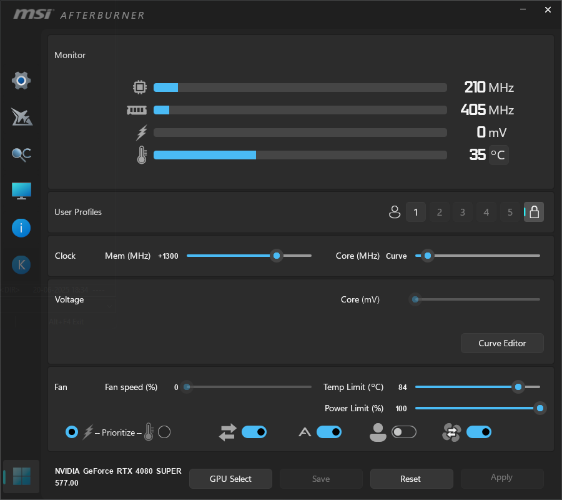Image resolution: width=562 pixels, height=500 pixels.
Task: Click driver version 577.00 text
Action: [67, 482]
